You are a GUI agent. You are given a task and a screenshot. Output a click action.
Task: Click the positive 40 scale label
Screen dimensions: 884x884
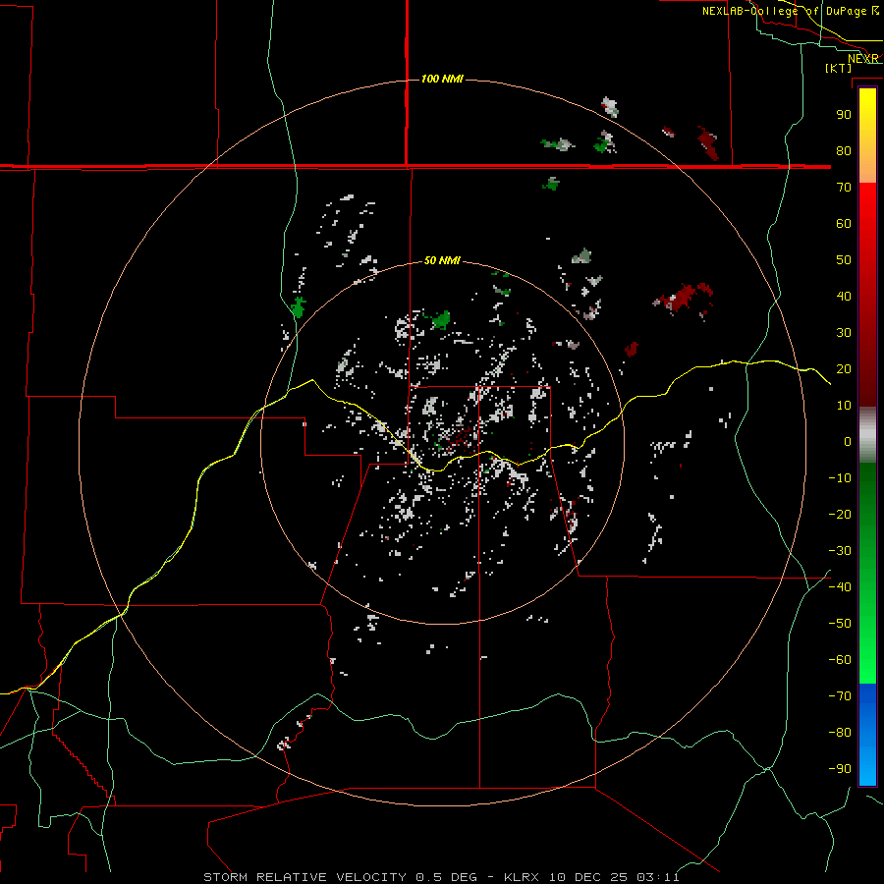coord(844,296)
